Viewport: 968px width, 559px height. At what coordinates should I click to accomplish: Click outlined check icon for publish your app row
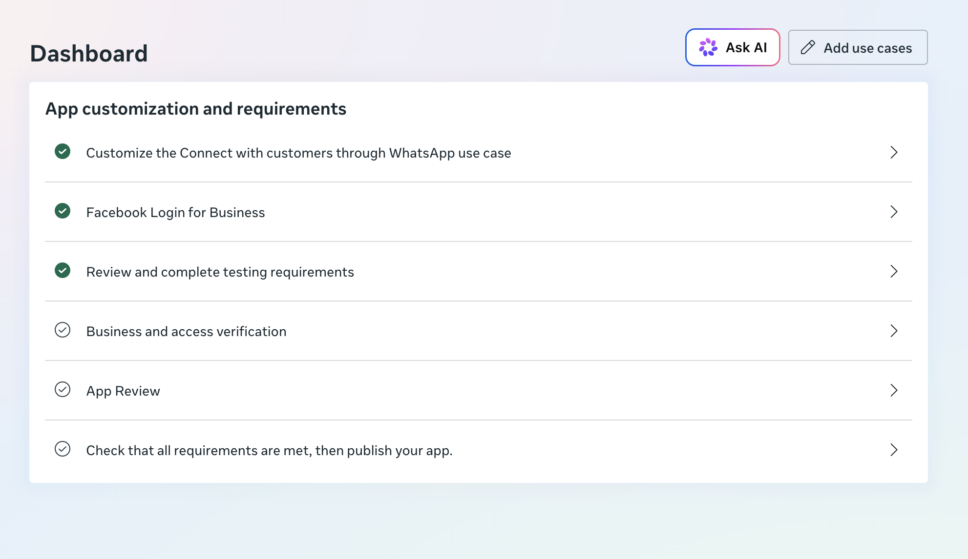click(63, 449)
